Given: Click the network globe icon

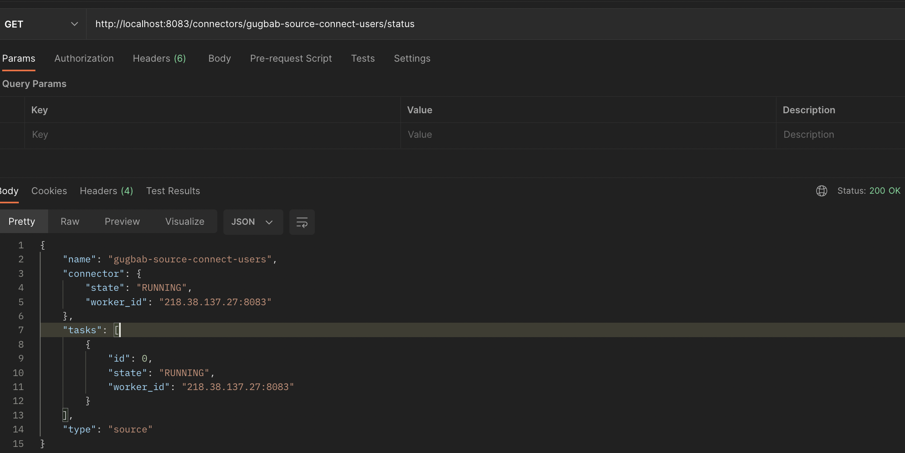Looking at the screenshot, I should (821, 191).
